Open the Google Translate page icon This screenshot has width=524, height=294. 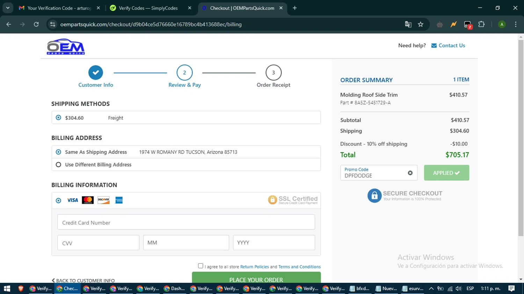point(408,24)
